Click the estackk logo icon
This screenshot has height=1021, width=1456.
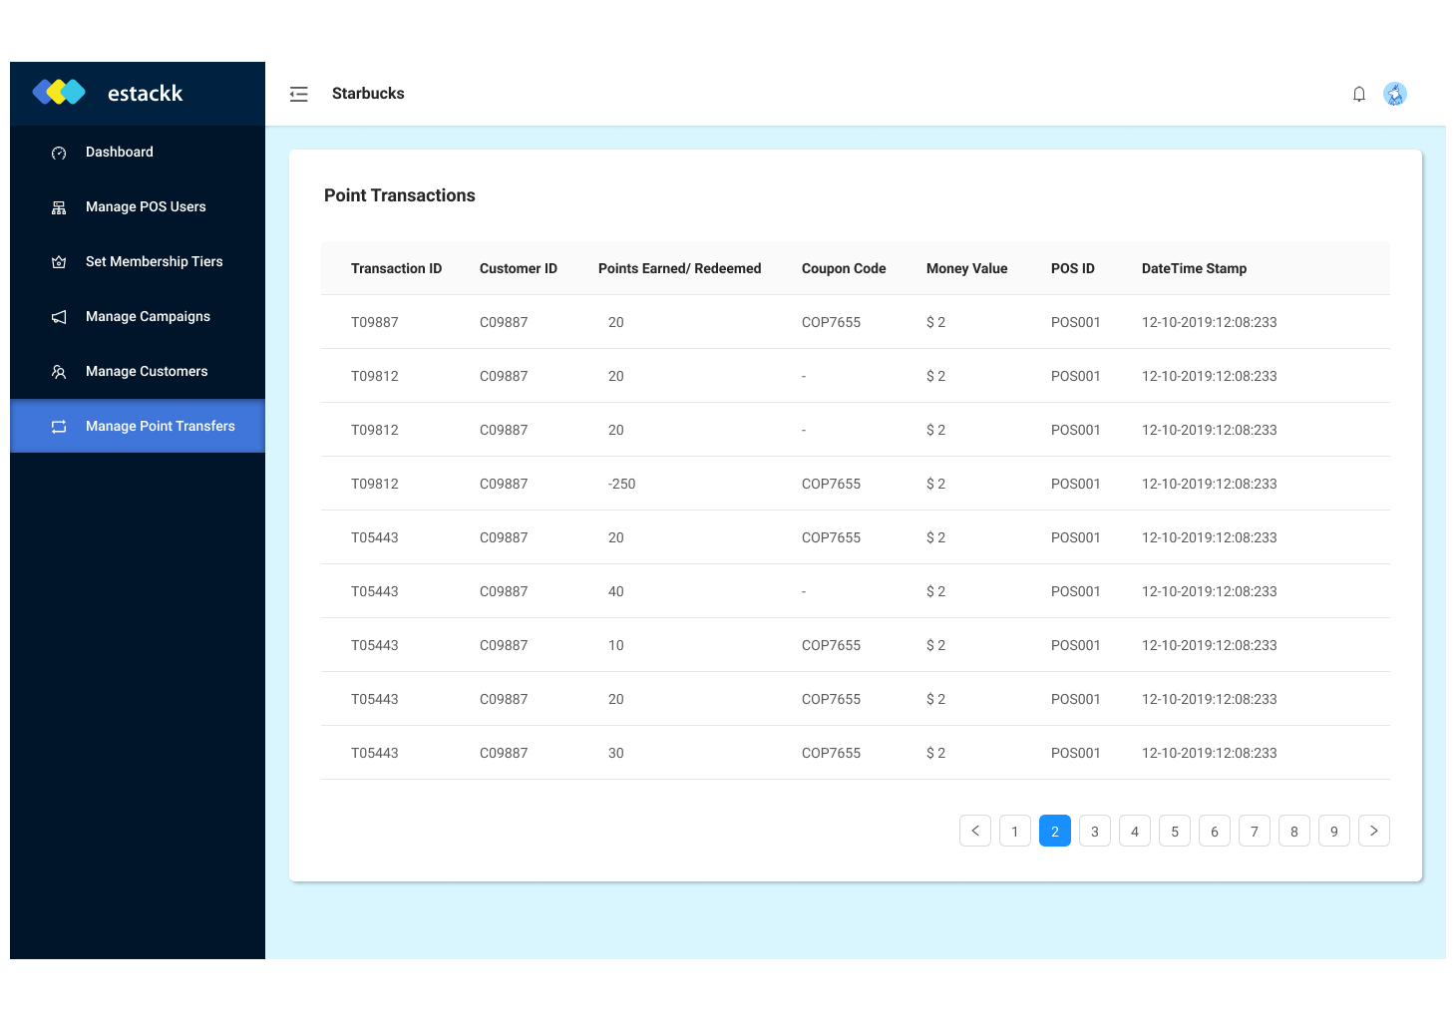59,93
